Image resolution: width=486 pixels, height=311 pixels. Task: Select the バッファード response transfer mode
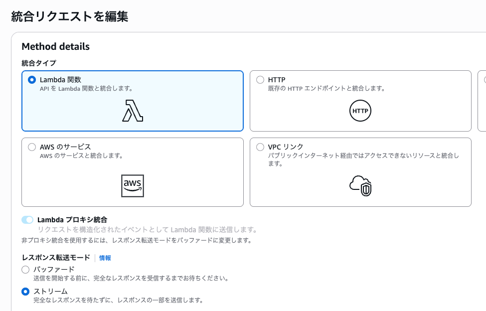(x=25, y=270)
